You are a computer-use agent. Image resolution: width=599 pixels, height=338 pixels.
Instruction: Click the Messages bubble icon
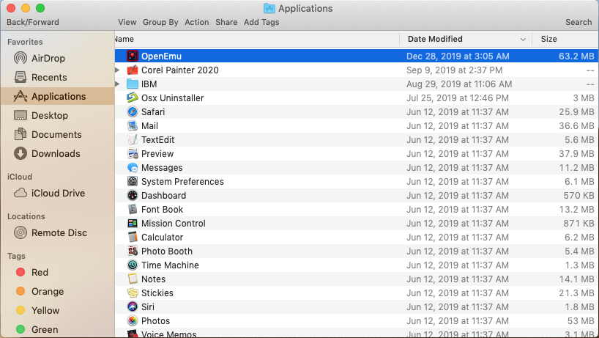point(133,168)
